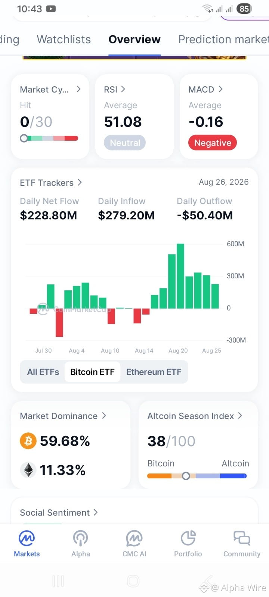The width and height of the screenshot is (269, 597).
Task: Switch to the Prediction markets tab
Action: click(223, 40)
